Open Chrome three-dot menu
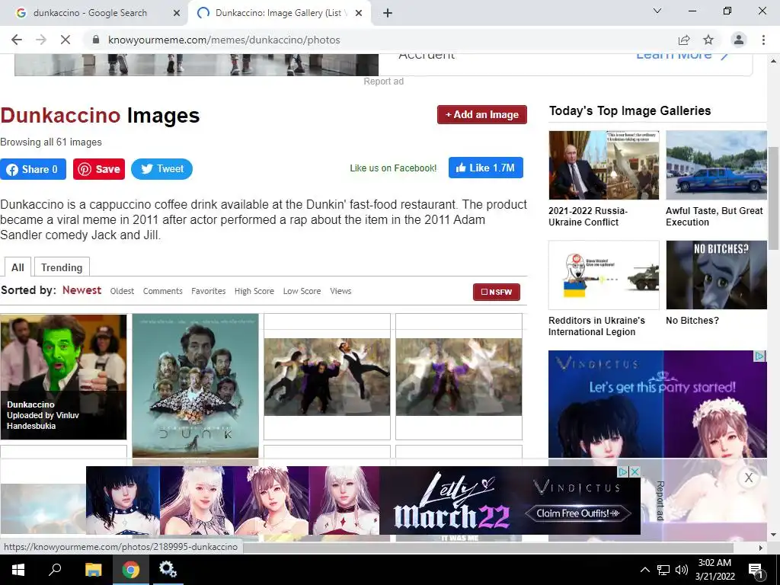Image resolution: width=780 pixels, height=585 pixels. (x=763, y=40)
